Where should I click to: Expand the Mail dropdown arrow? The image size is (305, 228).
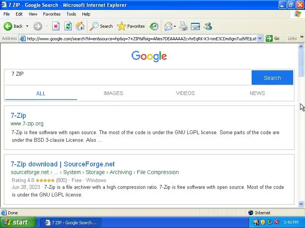click(x=175, y=26)
